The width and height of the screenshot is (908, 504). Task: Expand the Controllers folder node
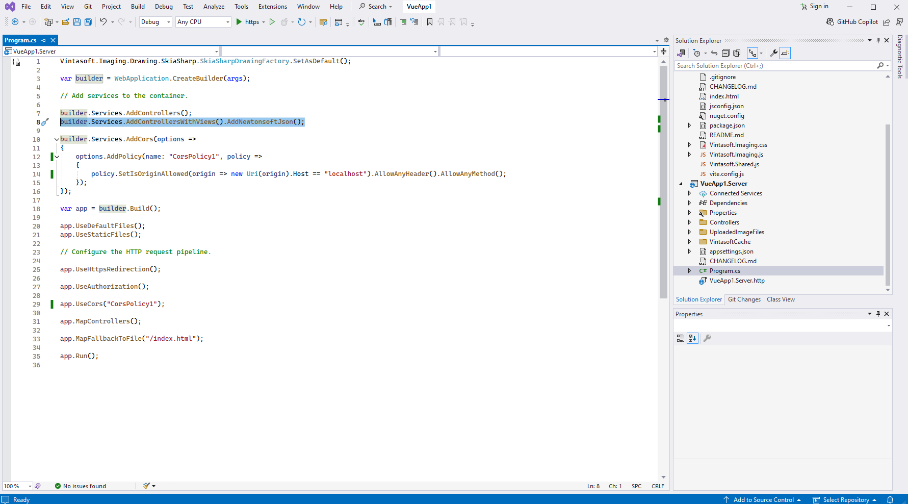[689, 222]
